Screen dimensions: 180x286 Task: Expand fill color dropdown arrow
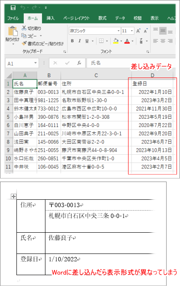point(121,41)
